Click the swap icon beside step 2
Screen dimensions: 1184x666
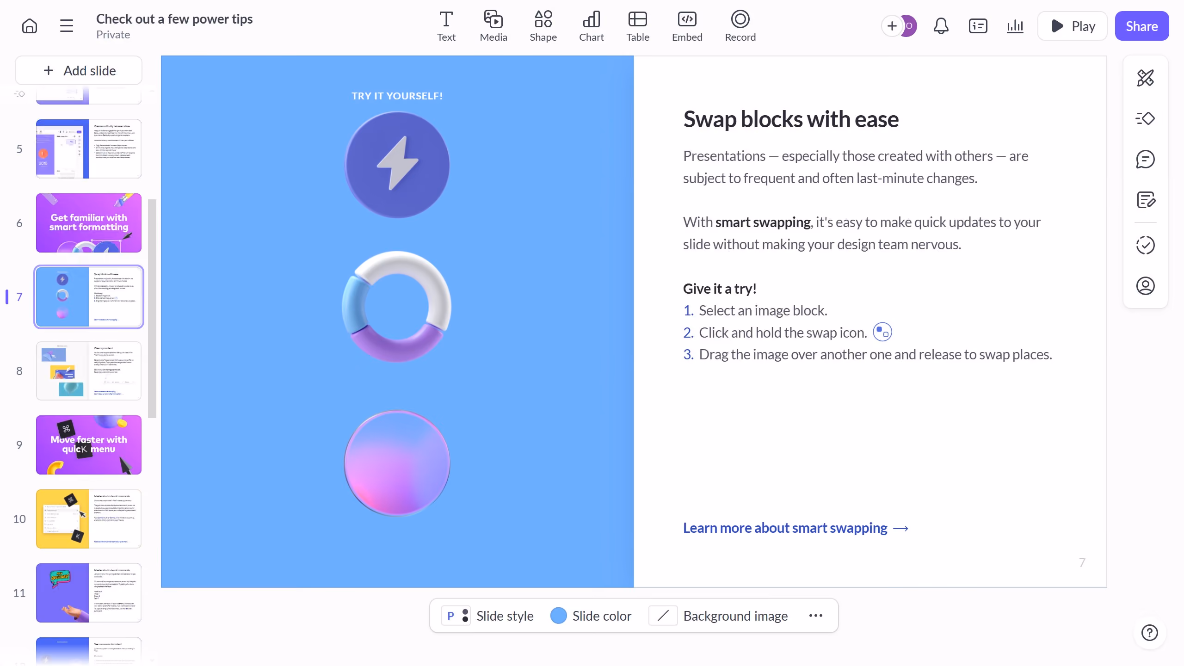click(x=882, y=332)
